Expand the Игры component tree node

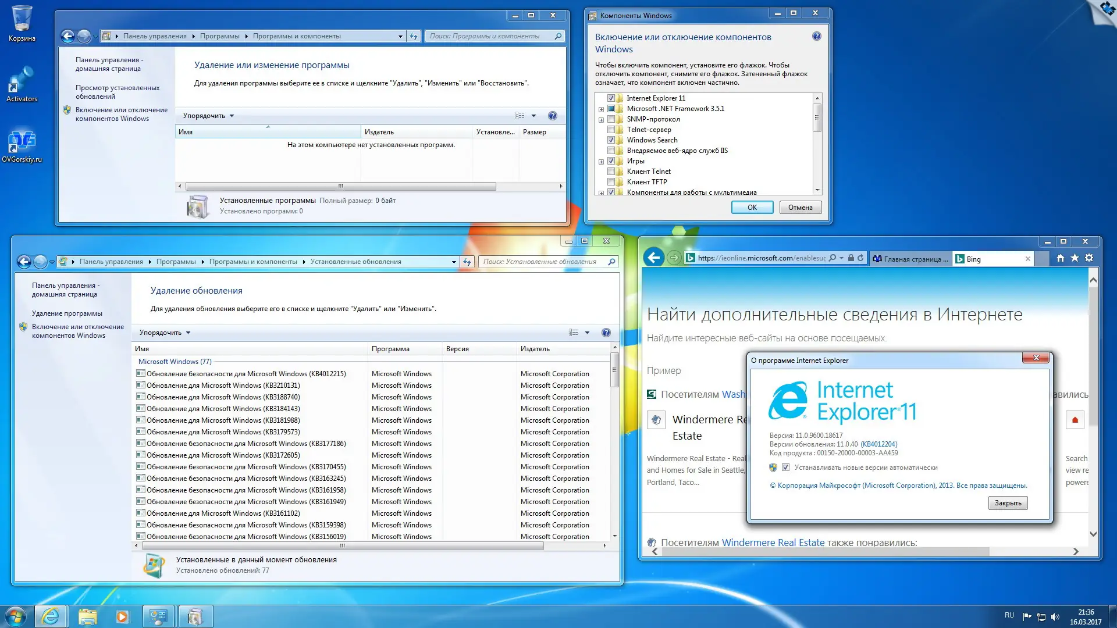(x=601, y=162)
